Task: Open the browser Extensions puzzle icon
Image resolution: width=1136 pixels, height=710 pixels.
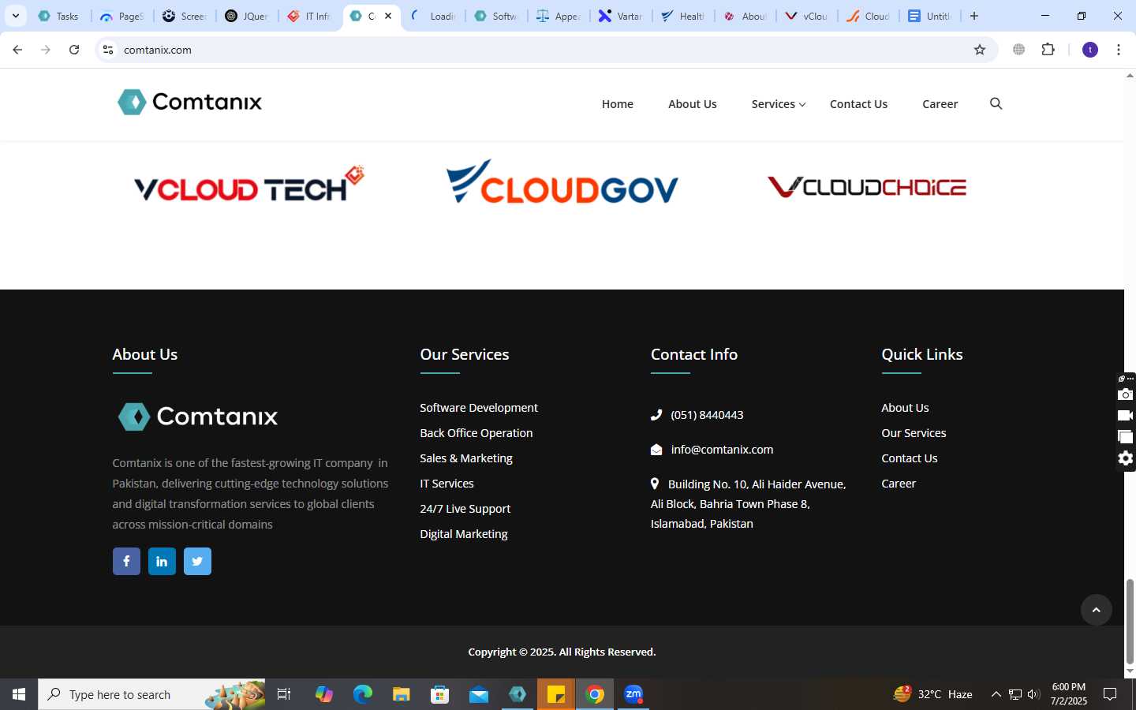Action: [x=1048, y=50]
